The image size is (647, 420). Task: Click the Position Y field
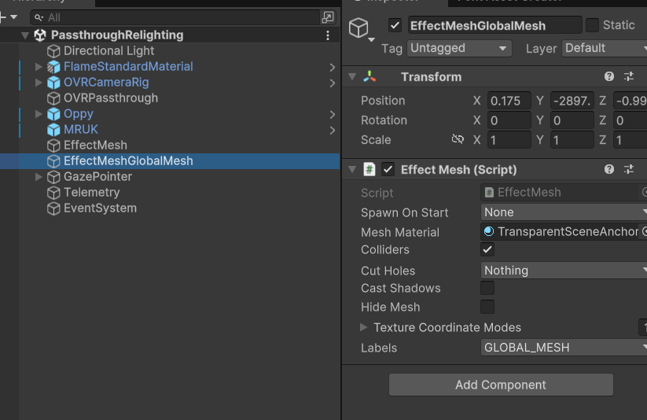(572, 101)
